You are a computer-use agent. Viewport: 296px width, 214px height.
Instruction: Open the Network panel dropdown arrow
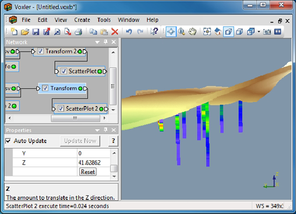click(x=97, y=42)
